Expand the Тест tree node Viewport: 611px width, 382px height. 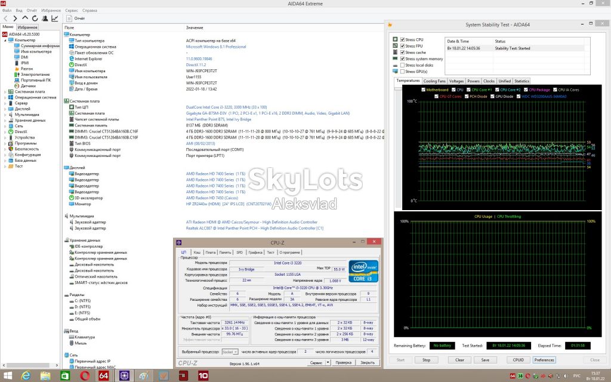(5, 166)
